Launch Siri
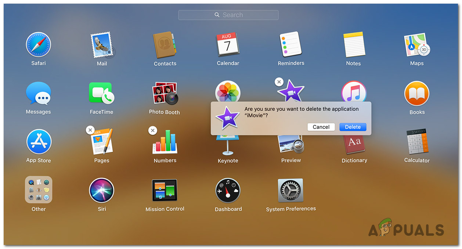Screen dimensions: 462x249 (x=102, y=191)
